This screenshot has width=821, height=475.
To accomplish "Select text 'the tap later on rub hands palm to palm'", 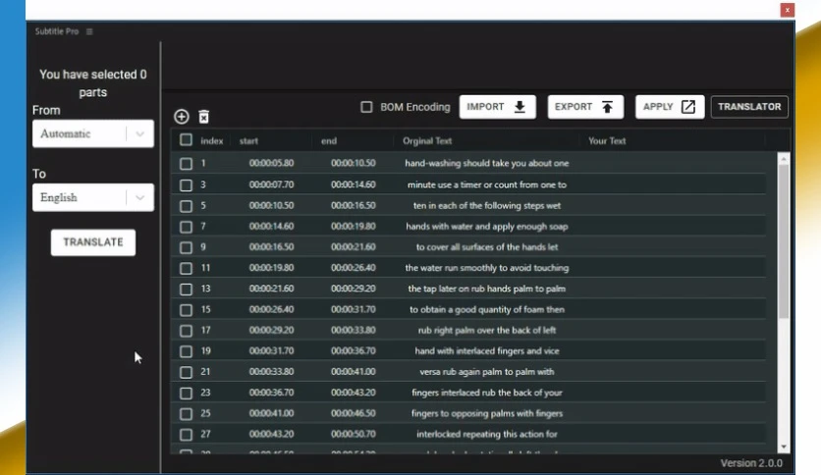I will coord(487,289).
